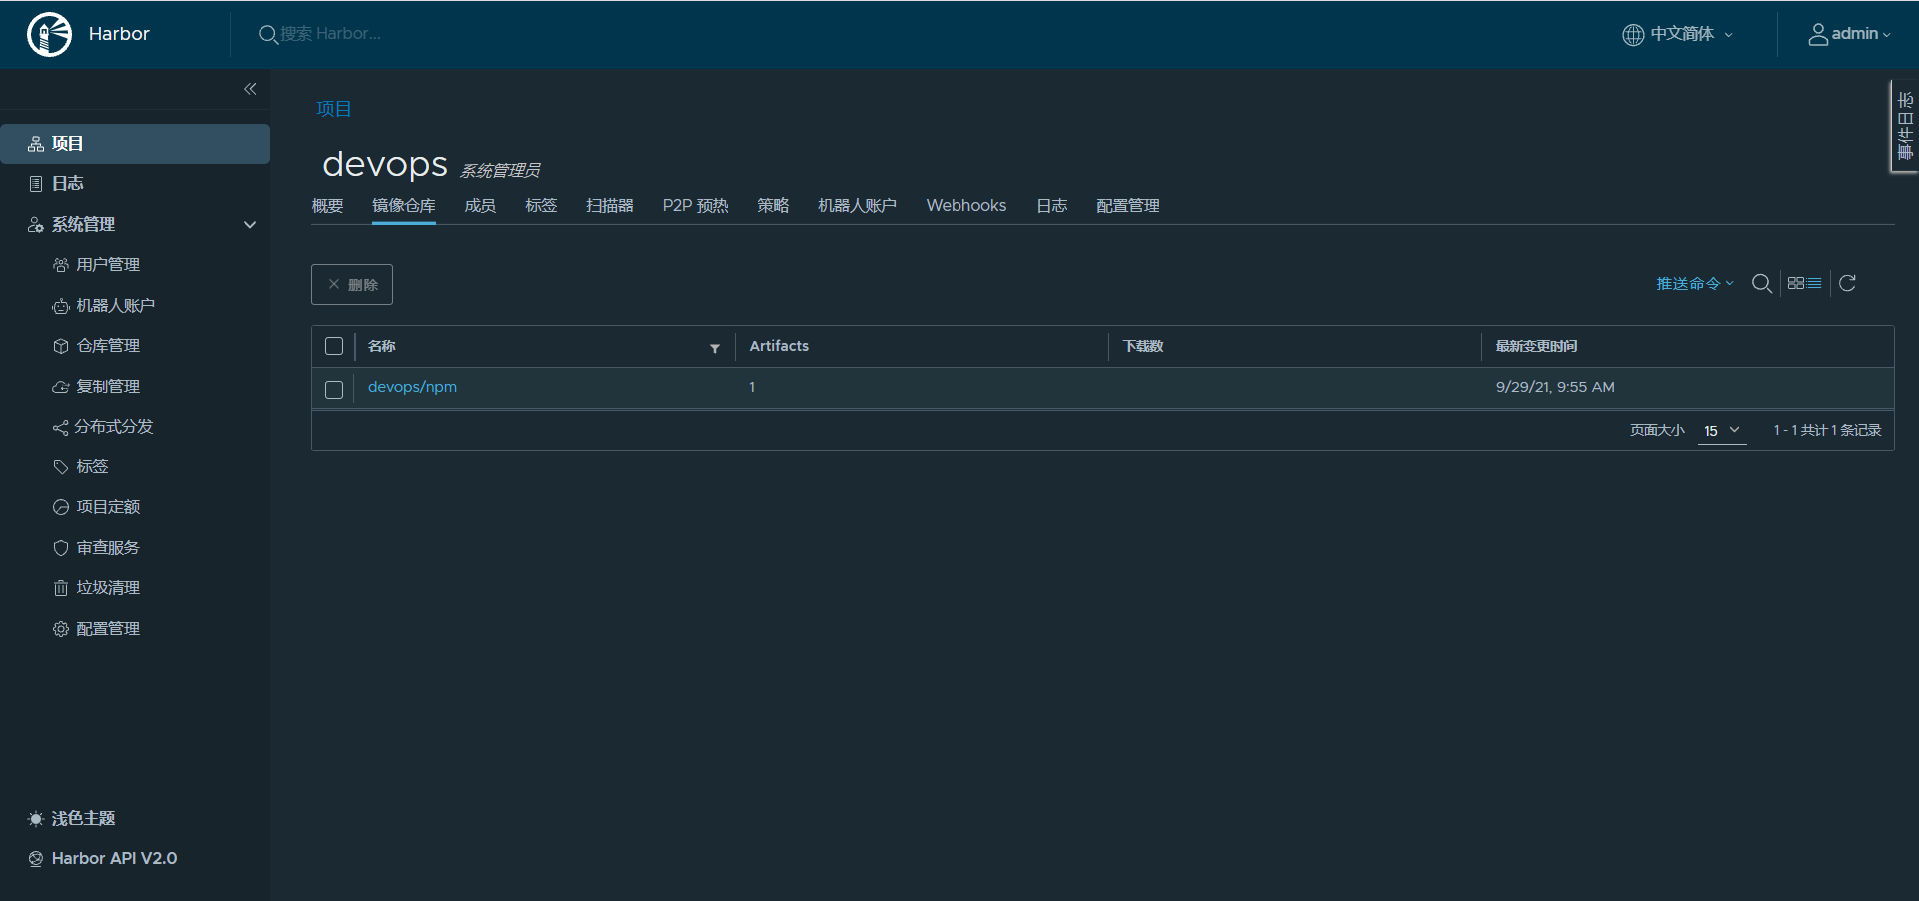Open the admin account dropdown
This screenshot has width=1919, height=901.
(1850, 34)
